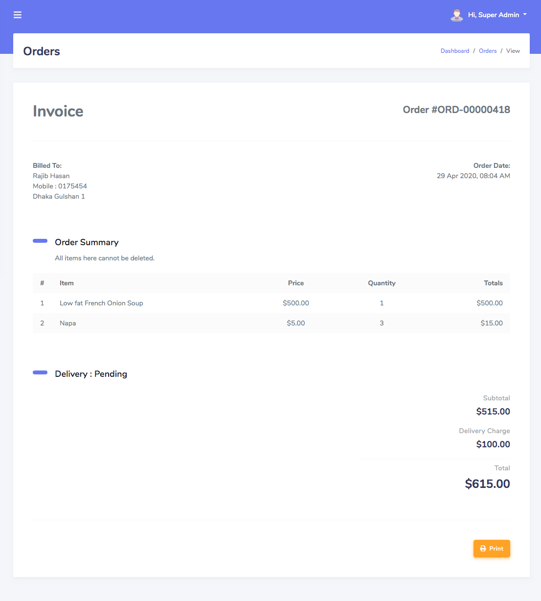Click the Super Admin avatar image
Image resolution: width=541 pixels, height=601 pixels.
click(x=457, y=15)
